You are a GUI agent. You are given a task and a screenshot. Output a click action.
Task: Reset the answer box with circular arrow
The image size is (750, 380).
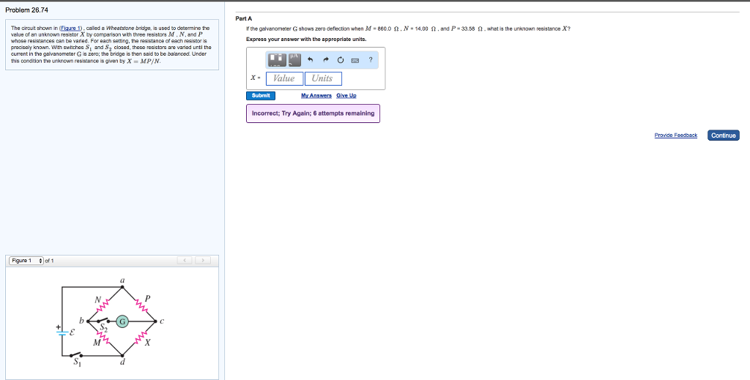coord(341,60)
